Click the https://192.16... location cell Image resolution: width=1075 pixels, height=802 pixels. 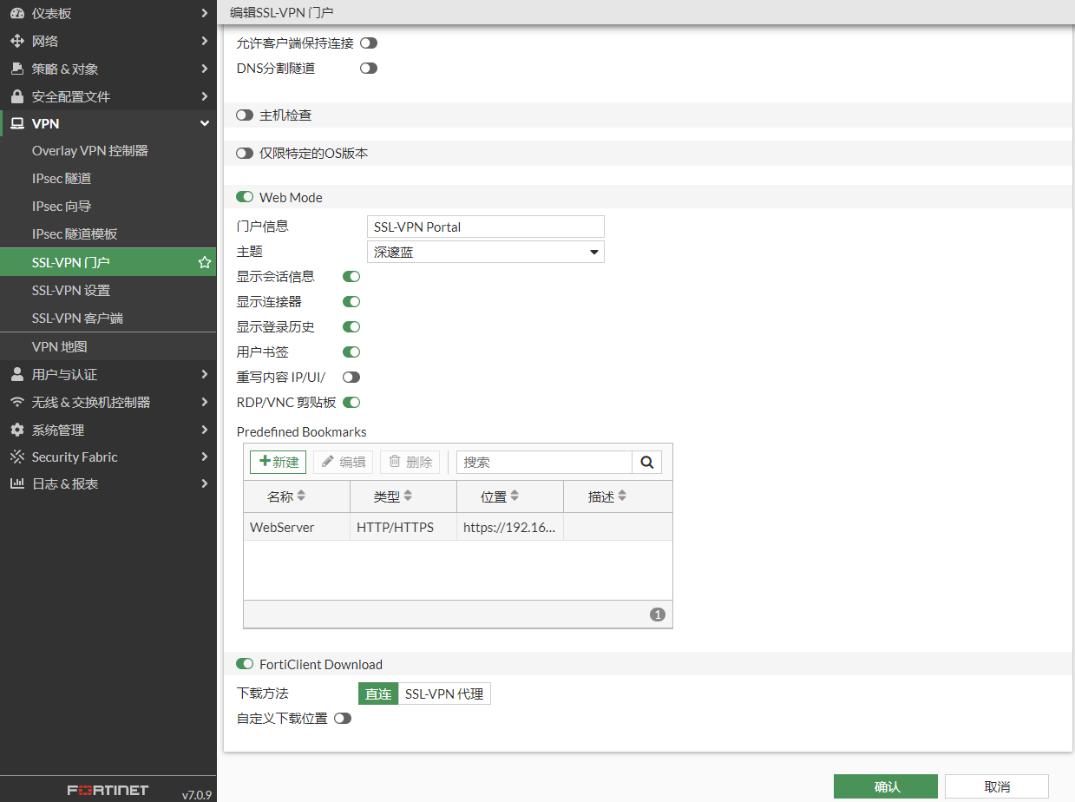(x=510, y=527)
